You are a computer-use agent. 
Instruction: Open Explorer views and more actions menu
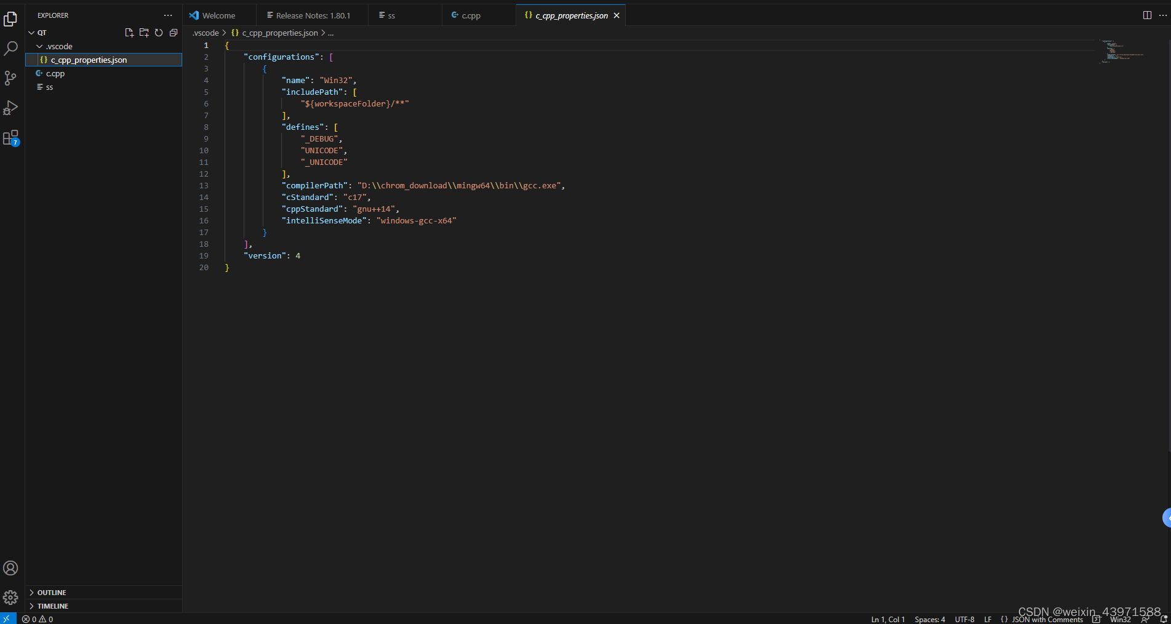[168, 15]
